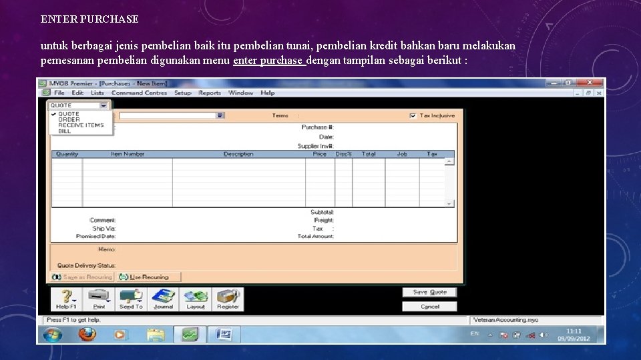The image size is (641, 360).
Task: Expand the QUOTE purchase type dropdown
Action: [104, 105]
